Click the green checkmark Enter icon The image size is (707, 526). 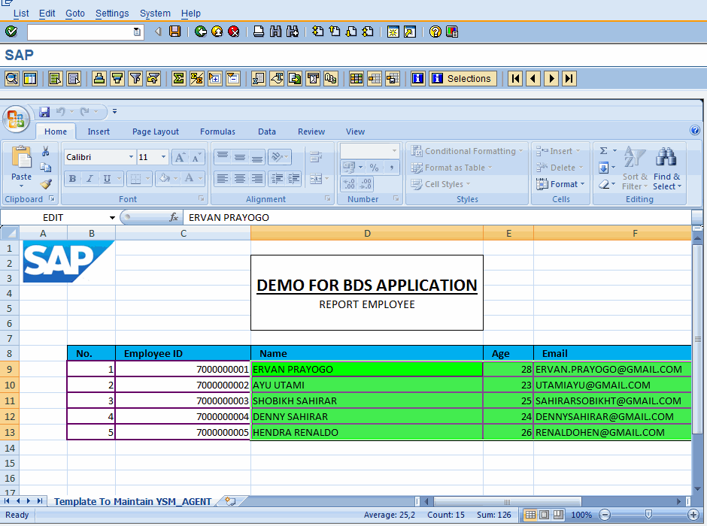click(x=11, y=32)
